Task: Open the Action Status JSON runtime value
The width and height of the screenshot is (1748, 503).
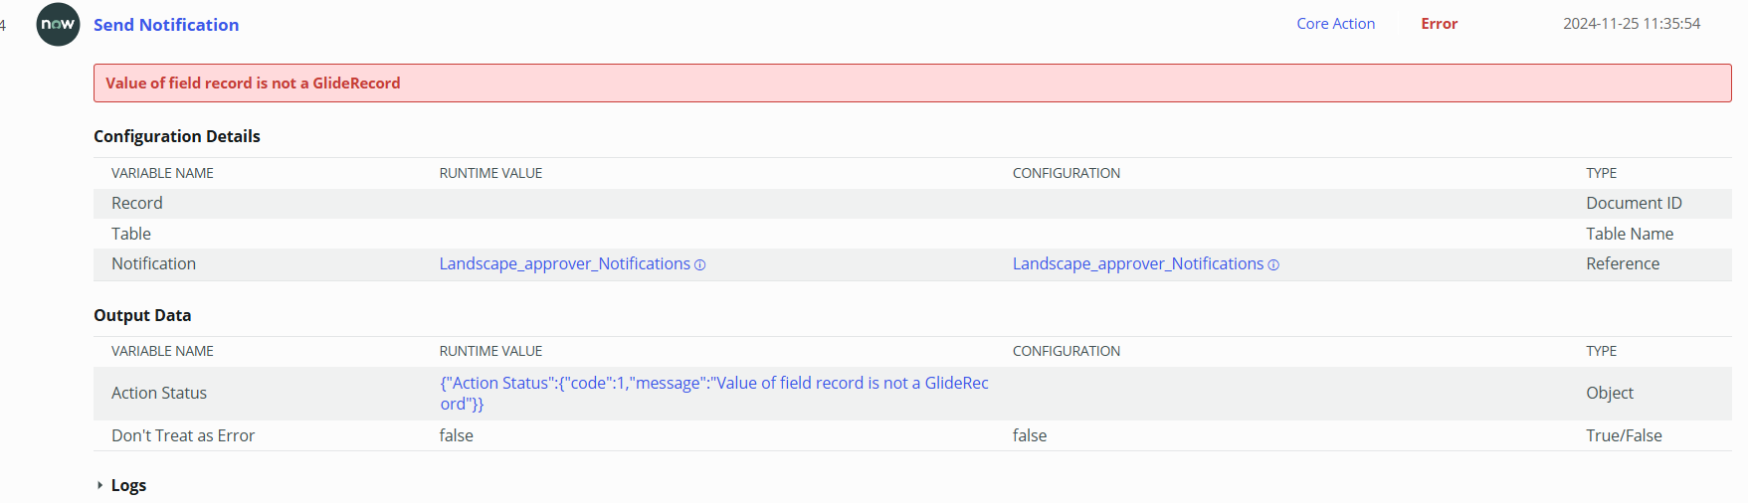Action: pyautogui.click(x=714, y=394)
